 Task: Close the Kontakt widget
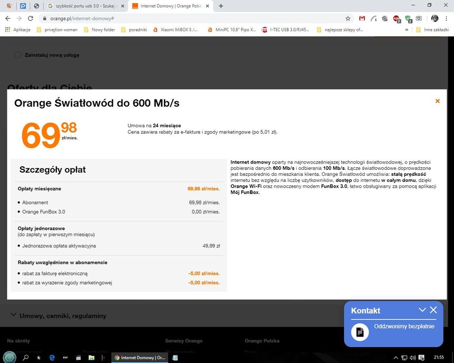click(x=434, y=310)
